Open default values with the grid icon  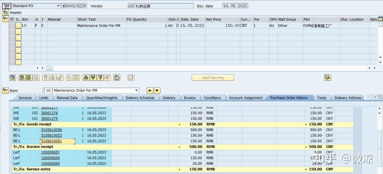76,77
